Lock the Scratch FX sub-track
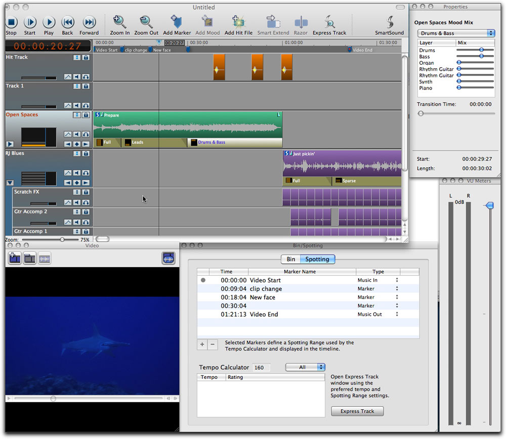This screenshot has height=439, width=506. point(86,192)
